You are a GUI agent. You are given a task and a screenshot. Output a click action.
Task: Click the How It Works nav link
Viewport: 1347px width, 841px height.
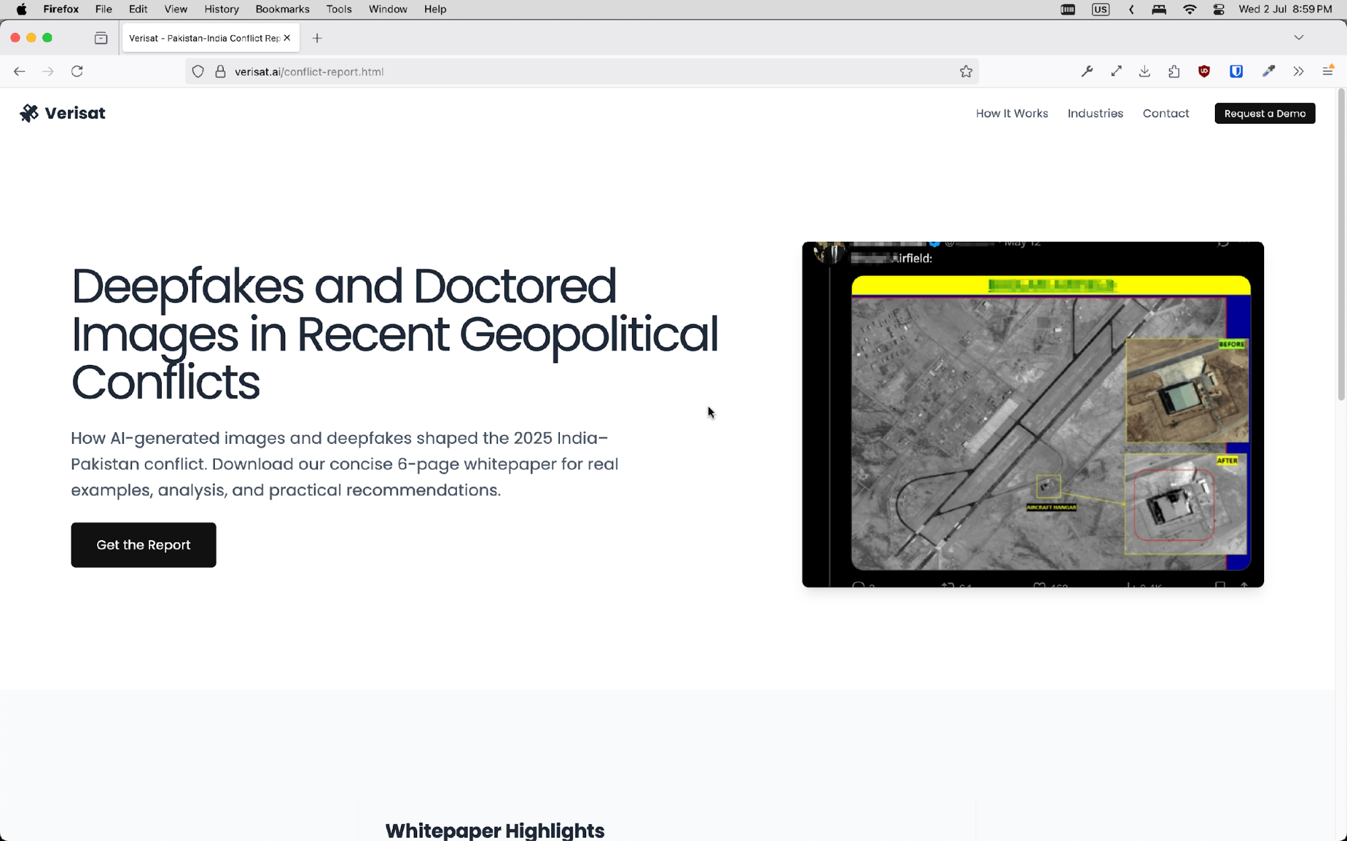point(1011,113)
